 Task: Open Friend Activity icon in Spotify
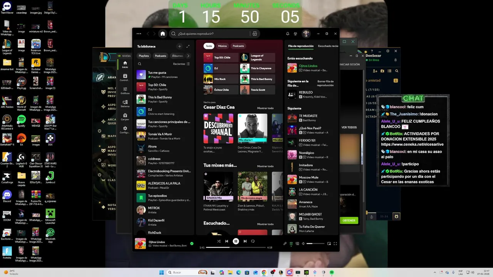pyautogui.click(x=295, y=34)
